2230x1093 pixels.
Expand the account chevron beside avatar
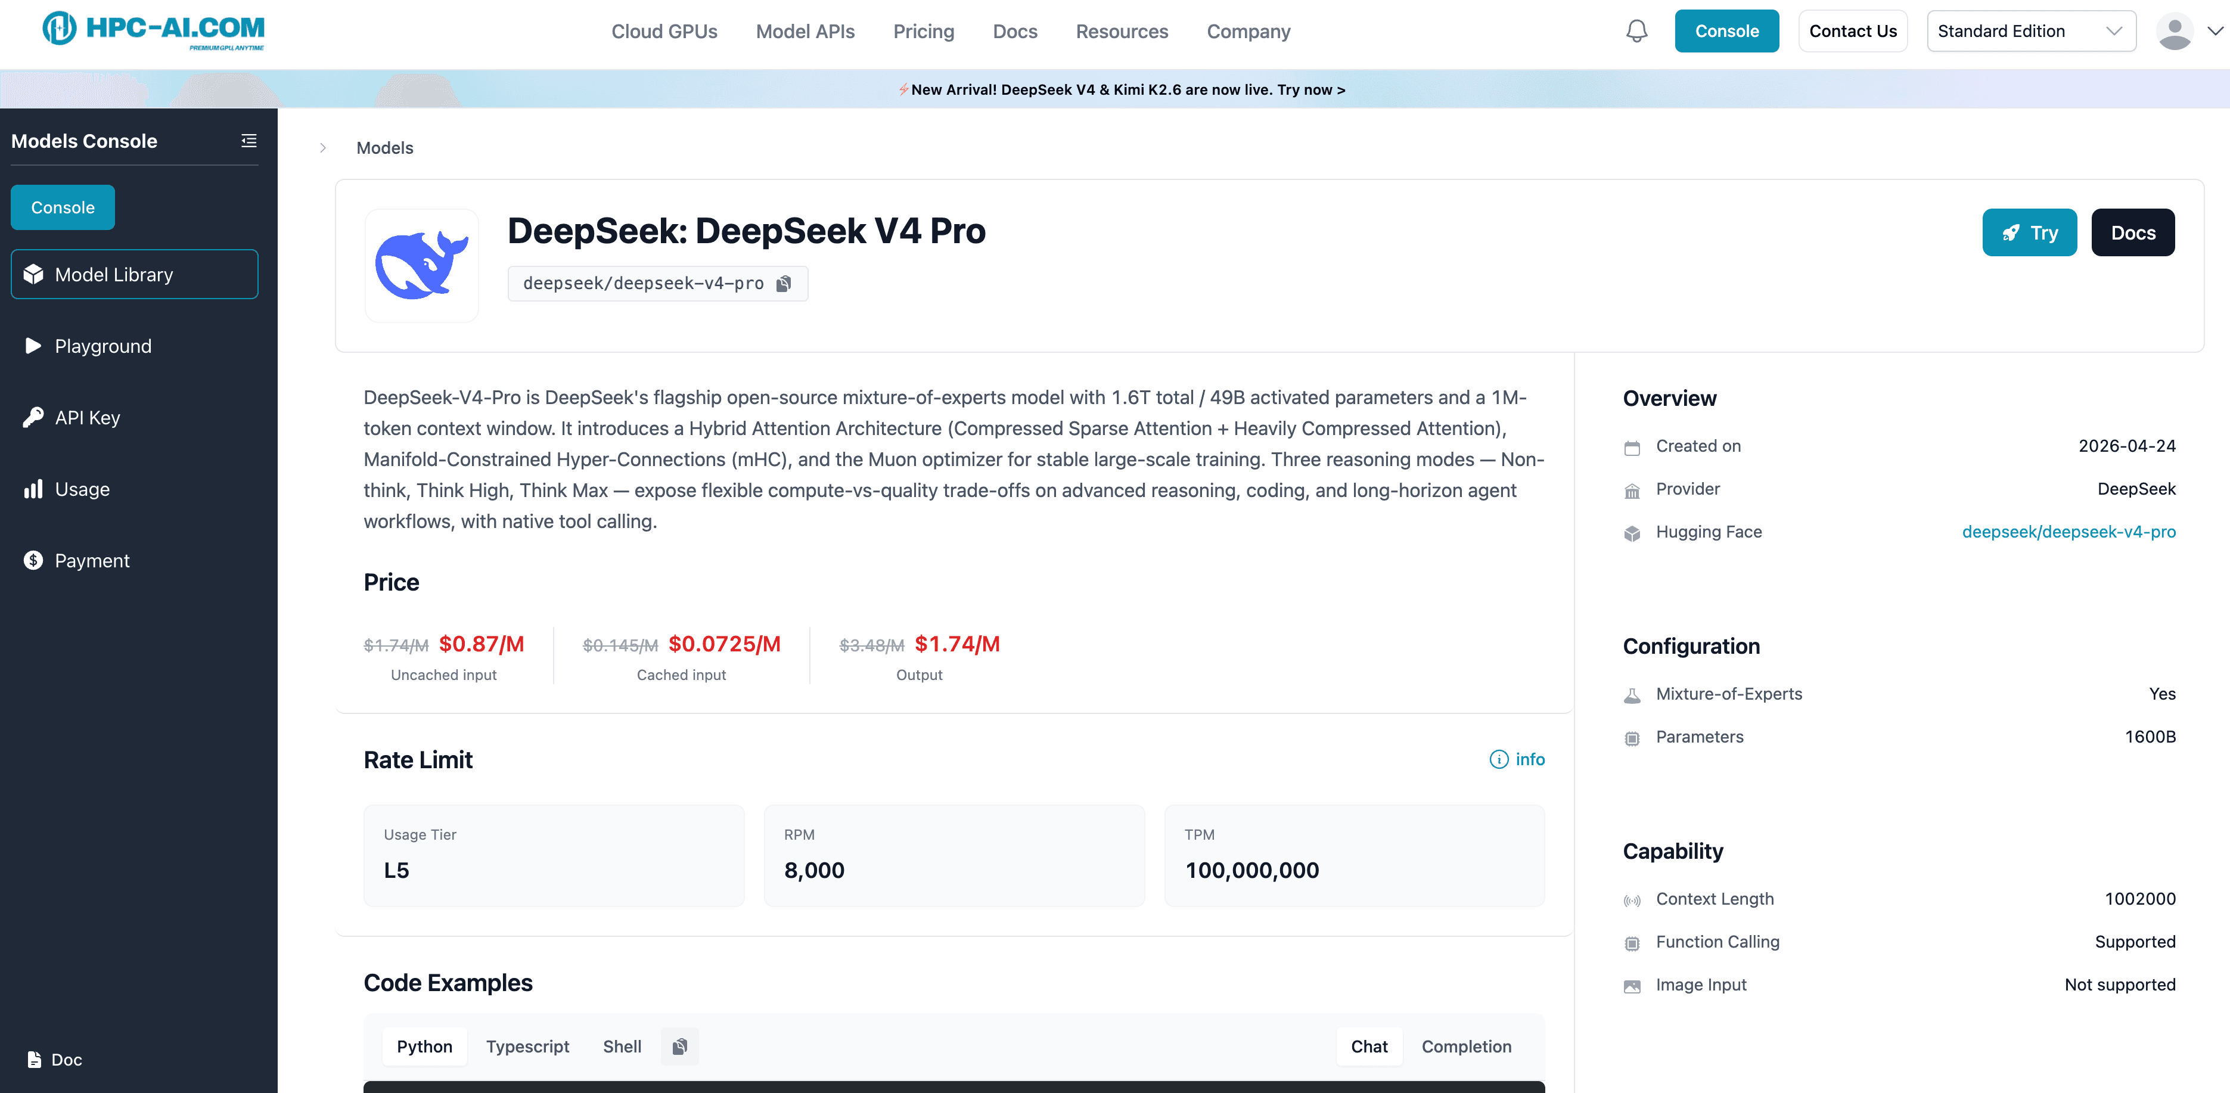pos(2215,31)
